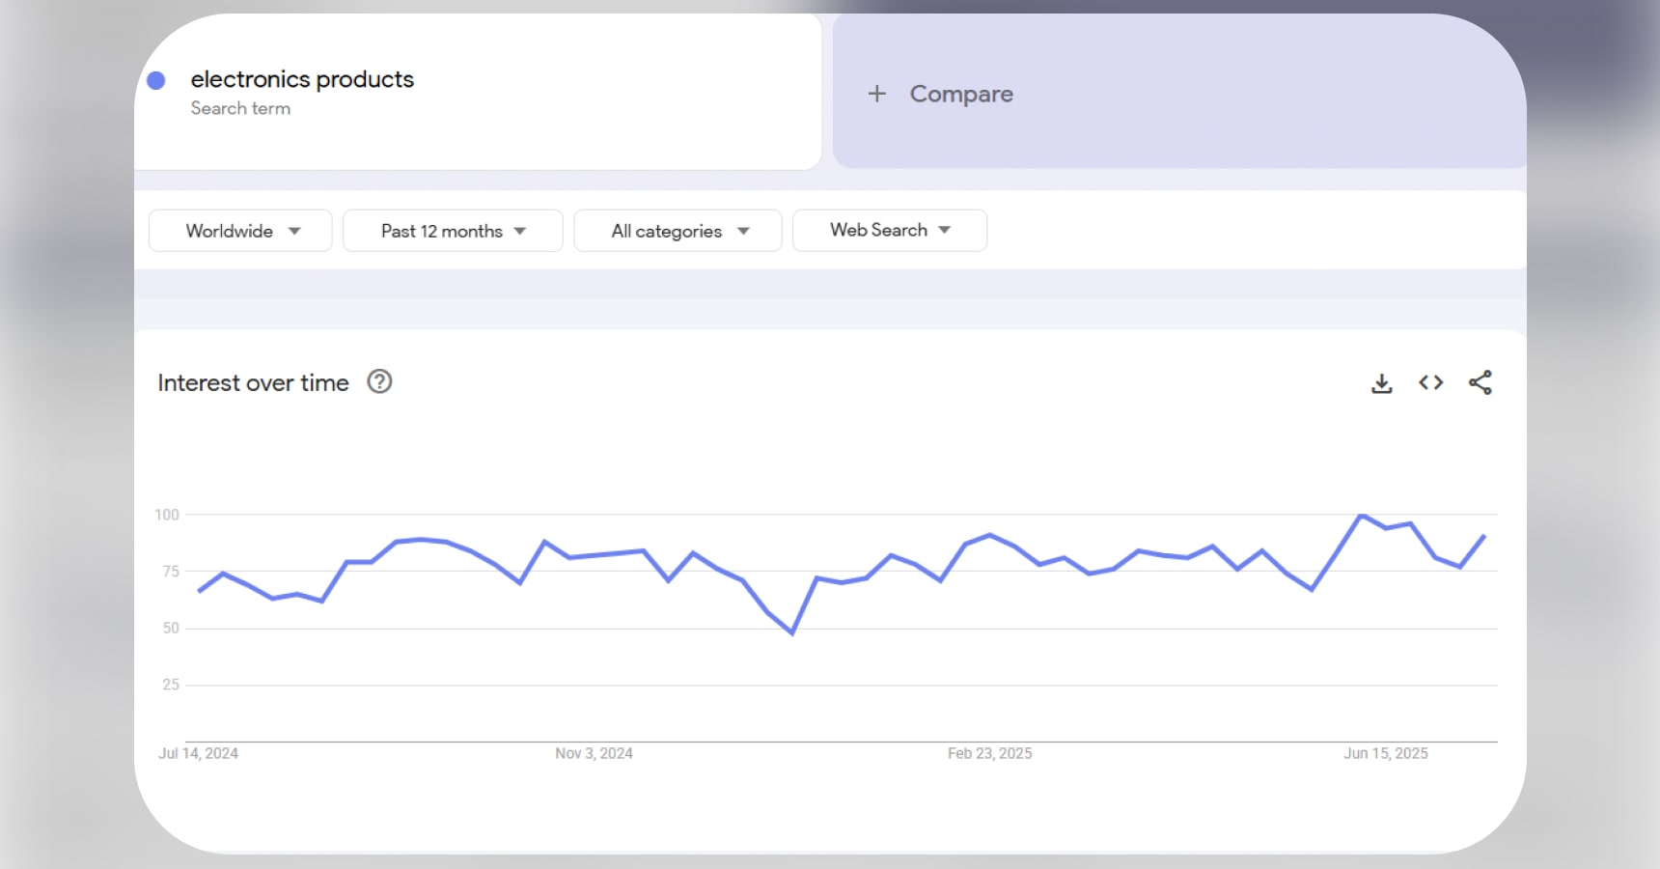Share the interest over time chart

tap(1480, 382)
